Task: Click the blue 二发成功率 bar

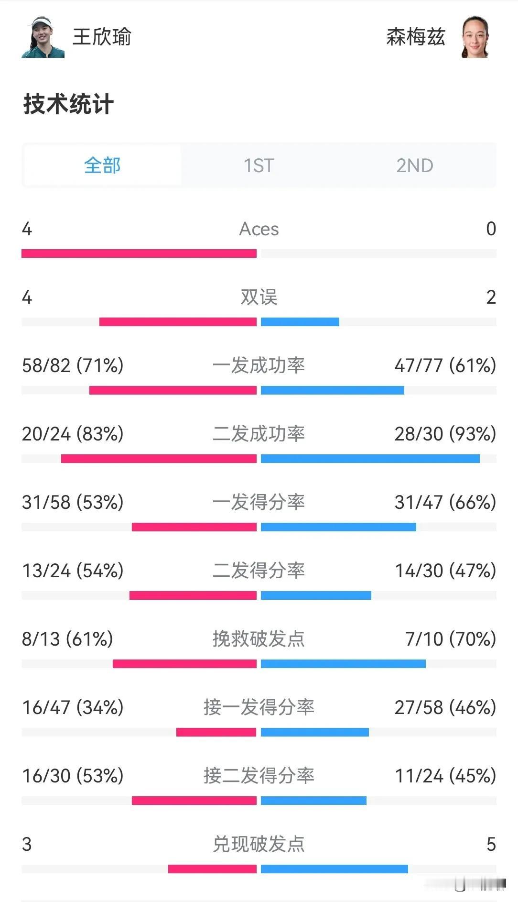Action: point(370,459)
